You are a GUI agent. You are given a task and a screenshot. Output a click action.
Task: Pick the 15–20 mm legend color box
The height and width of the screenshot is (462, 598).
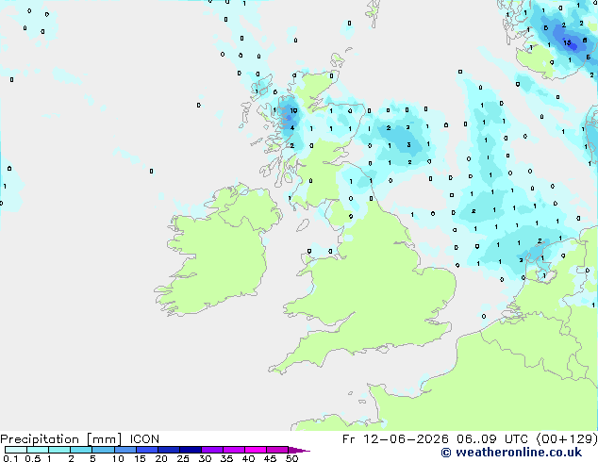pyautogui.click(x=147, y=450)
